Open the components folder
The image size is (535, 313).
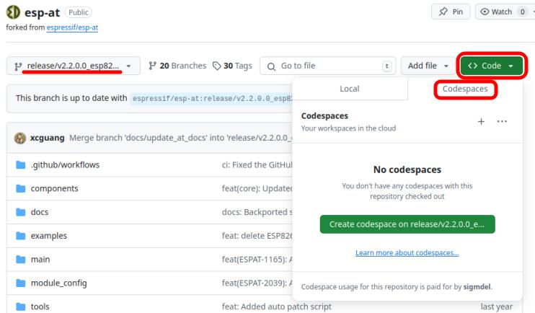tap(54, 188)
